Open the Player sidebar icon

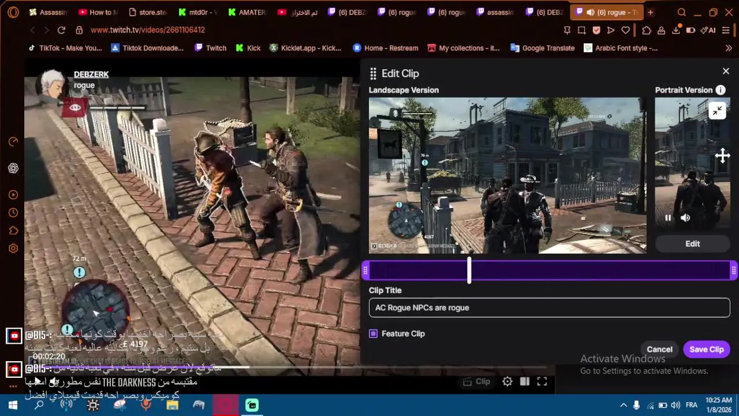13,195
